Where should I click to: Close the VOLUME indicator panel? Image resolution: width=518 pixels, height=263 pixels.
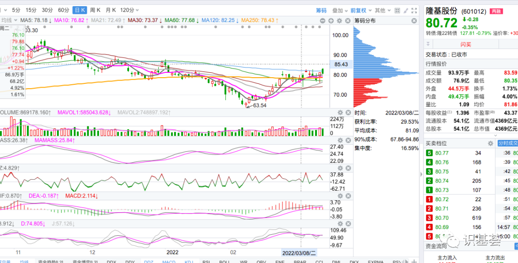[x=348, y=113]
